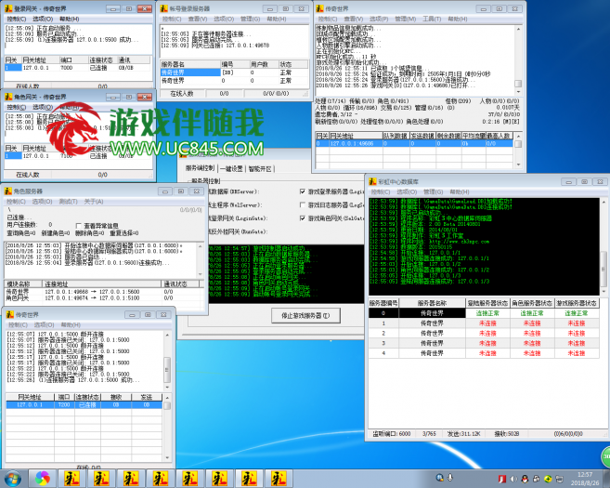Click the 角色网关 window title bar icon

[x=8, y=97]
